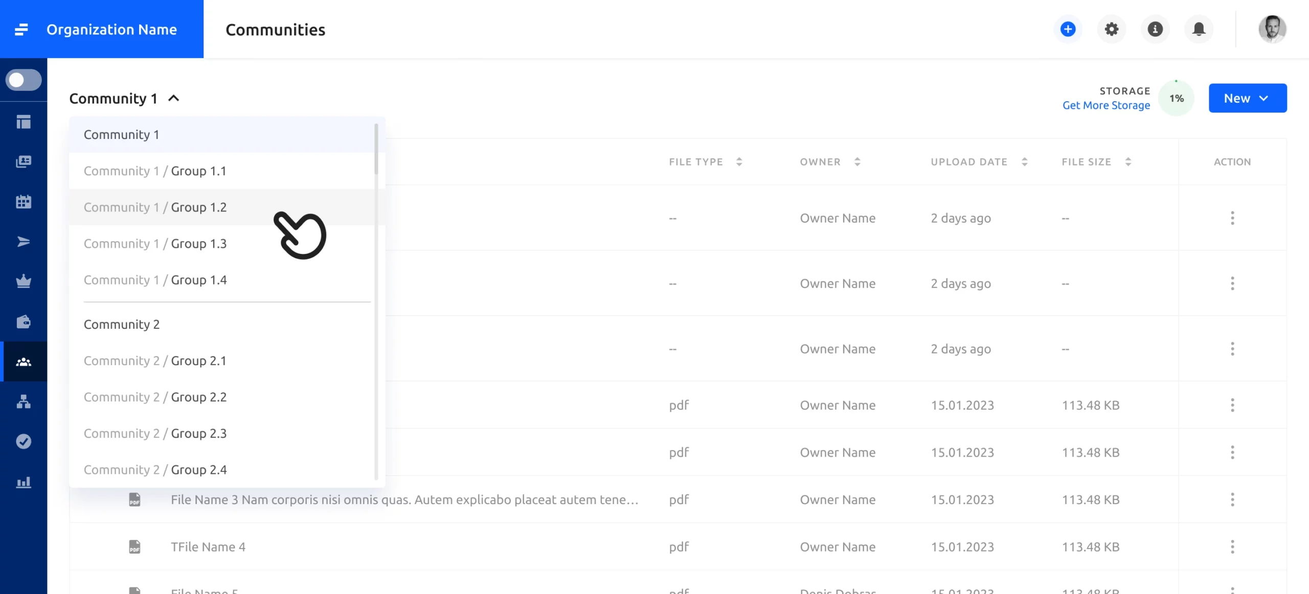Open the communities people sidebar icon
The width and height of the screenshot is (1309, 594).
pos(24,362)
